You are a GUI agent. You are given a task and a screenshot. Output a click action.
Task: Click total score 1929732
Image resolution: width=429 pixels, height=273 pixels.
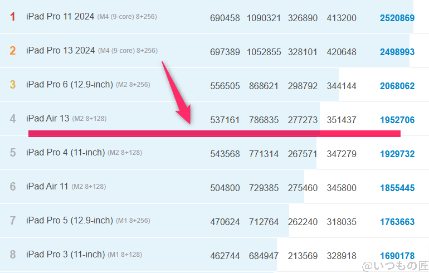pyautogui.click(x=397, y=154)
